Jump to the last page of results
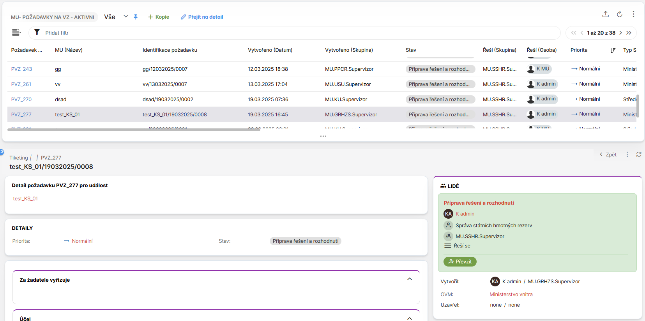The height and width of the screenshot is (321, 645). [x=629, y=33]
